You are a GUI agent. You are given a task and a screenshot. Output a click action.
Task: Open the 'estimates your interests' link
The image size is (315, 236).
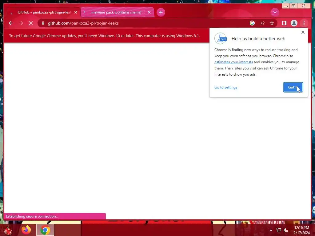pyautogui.click(x=233, y=62)
